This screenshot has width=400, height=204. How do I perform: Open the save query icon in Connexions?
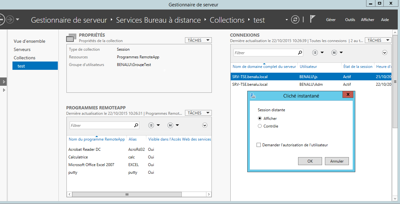tap(334, 53)
